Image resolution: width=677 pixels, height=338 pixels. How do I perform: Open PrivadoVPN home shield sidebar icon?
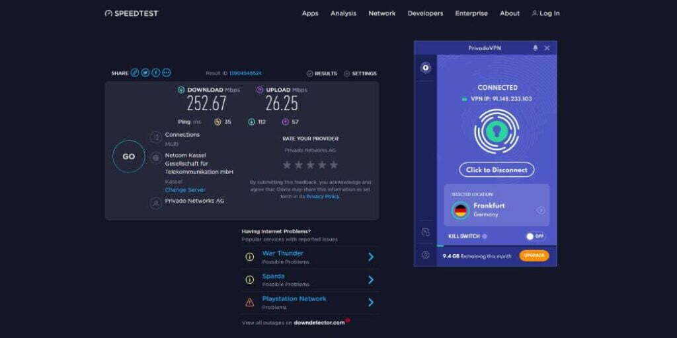[426, 68]
